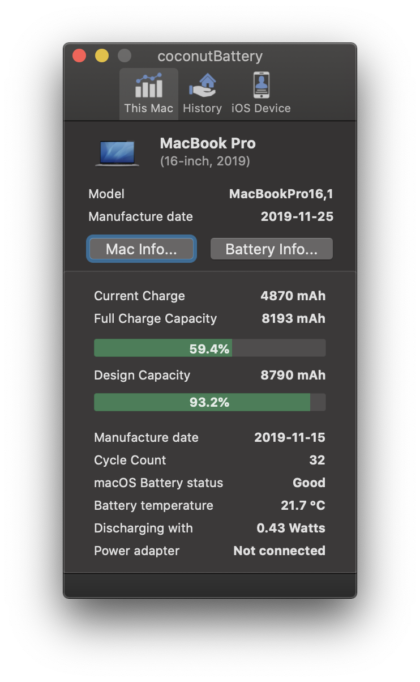
Task: Click the iOS Device tab label
Action: point(261,108)
